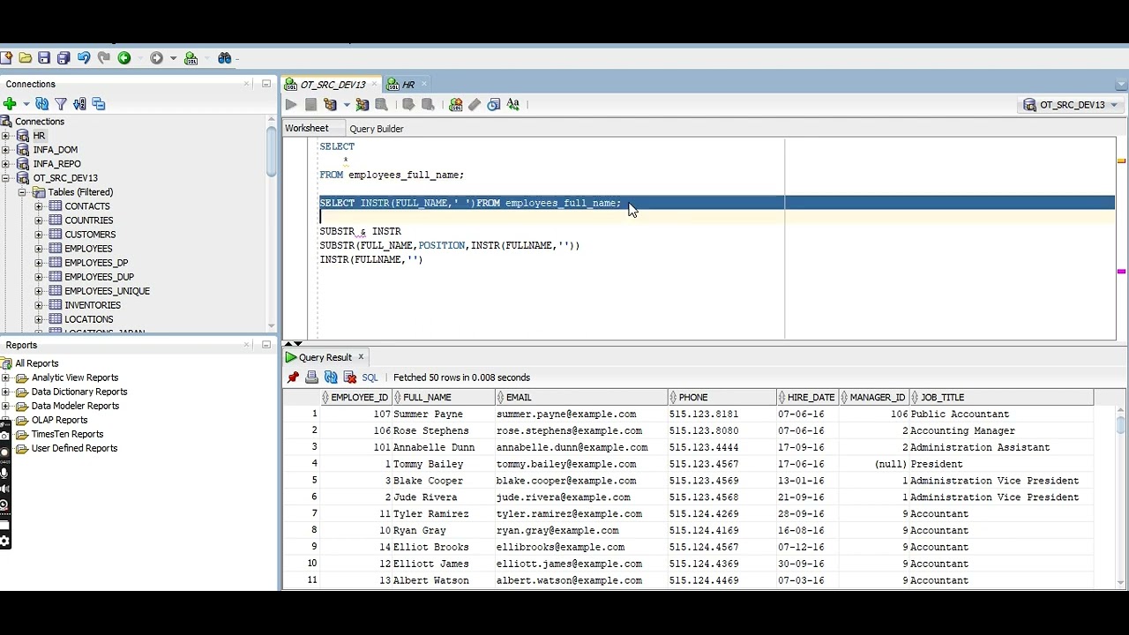Click the Redo icon
Viewport: 1129px width, 635px height.
[x=104, y=58]
